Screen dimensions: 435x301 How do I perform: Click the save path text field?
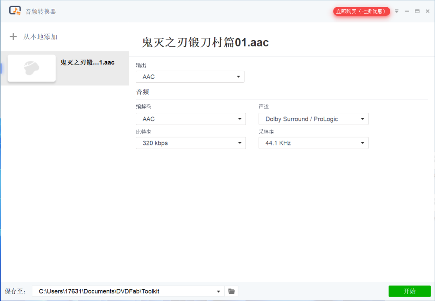coord(121,291)
